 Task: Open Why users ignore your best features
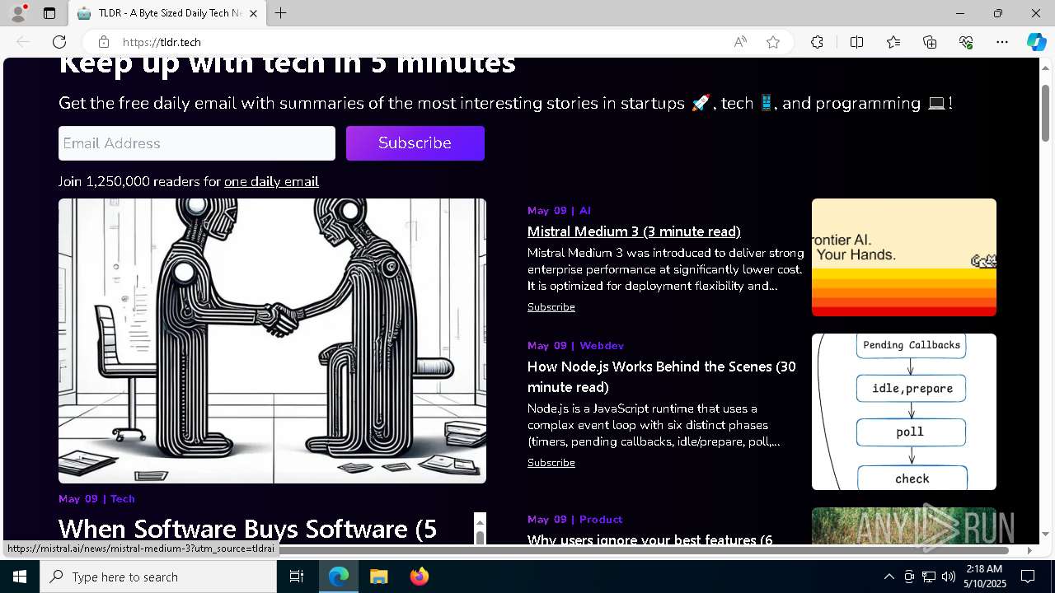pos(650,539)
